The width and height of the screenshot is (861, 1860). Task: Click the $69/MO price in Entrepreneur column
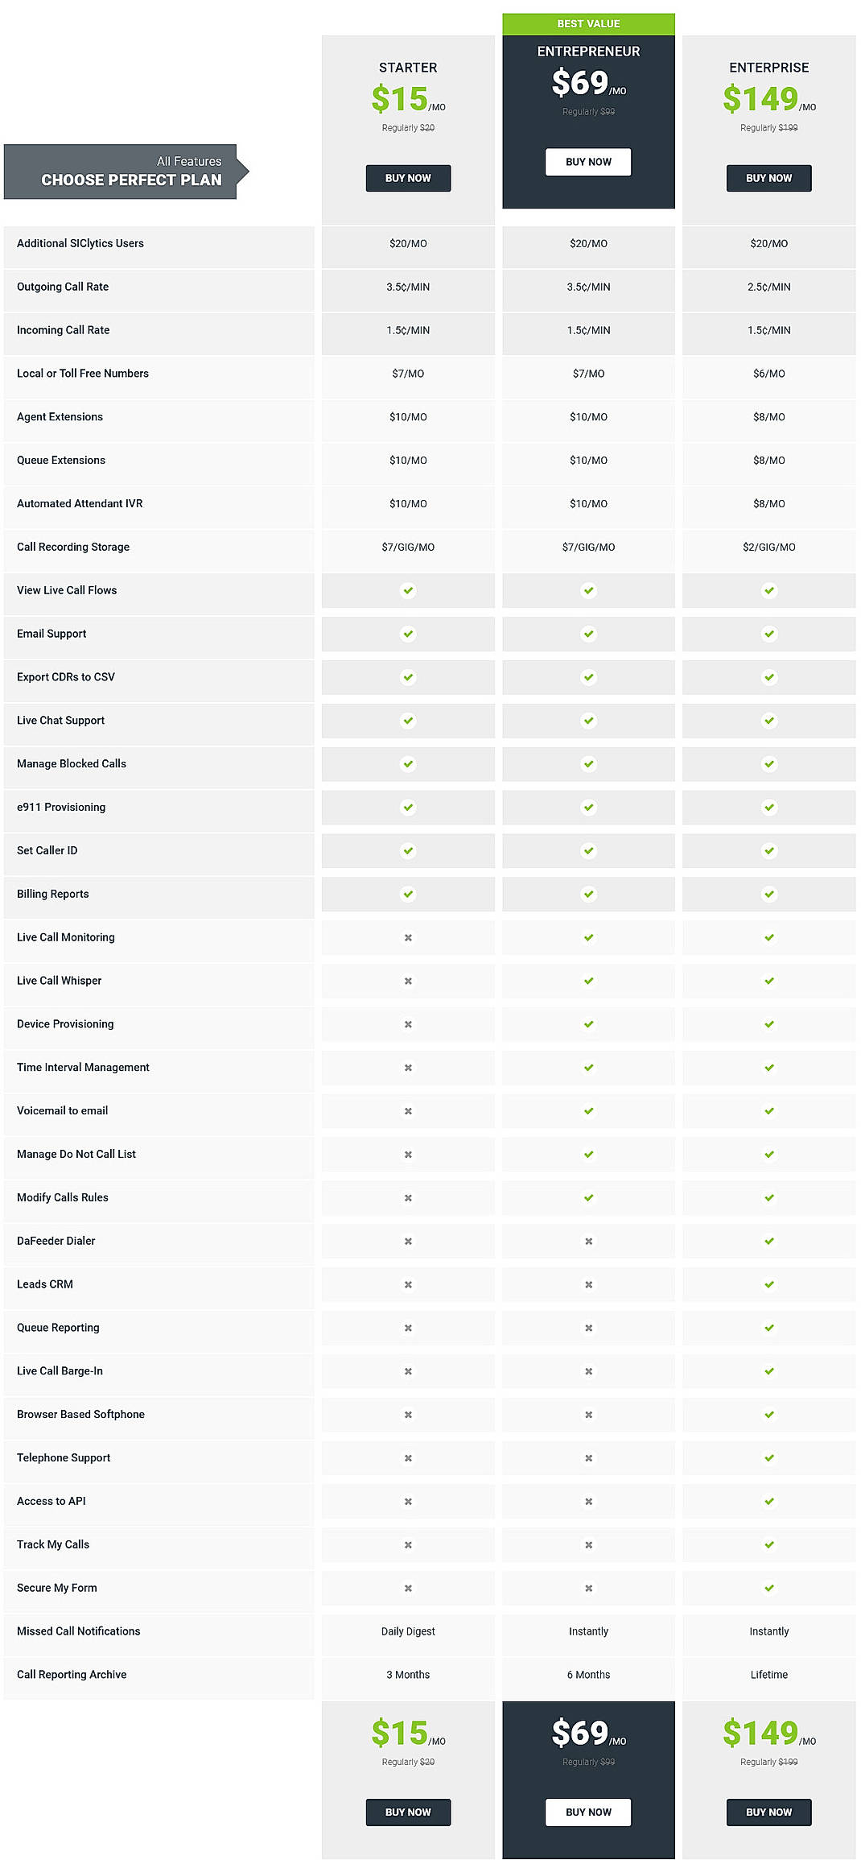[588, 81]
